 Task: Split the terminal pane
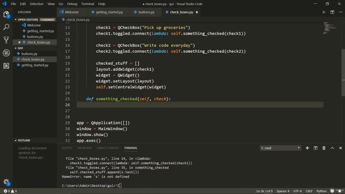click(x=315, y=148)
